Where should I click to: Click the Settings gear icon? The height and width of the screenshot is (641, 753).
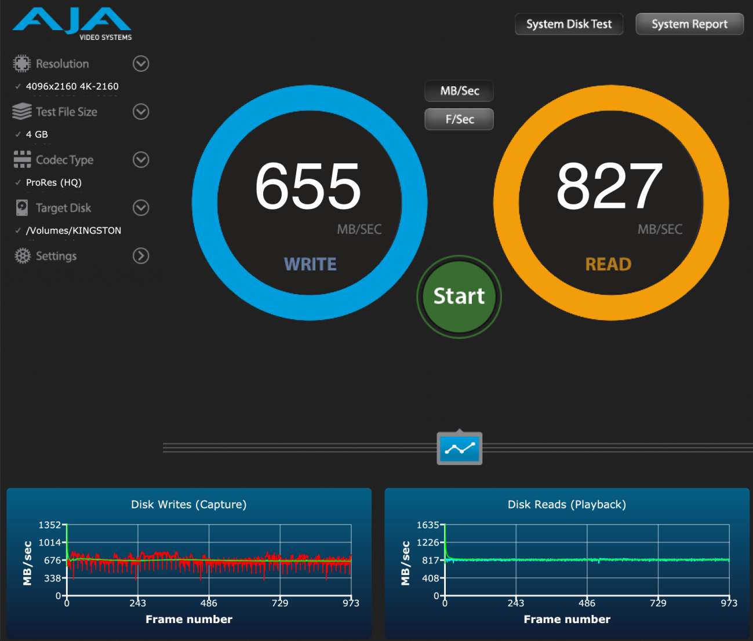click(22, 256)
